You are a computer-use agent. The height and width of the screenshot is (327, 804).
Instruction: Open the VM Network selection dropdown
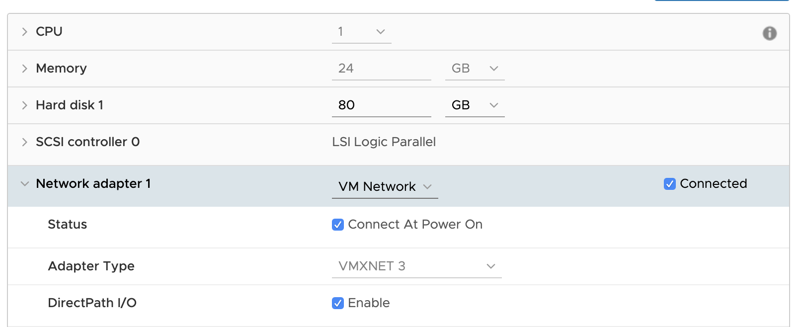coord(385,187)
